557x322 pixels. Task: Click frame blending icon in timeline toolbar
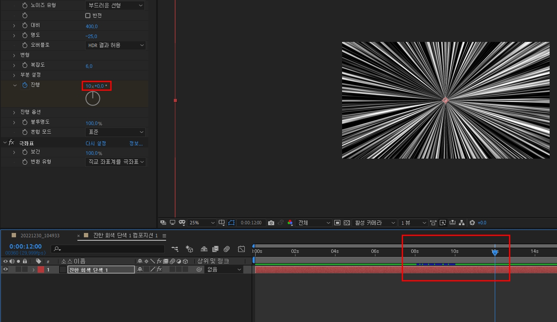[215, 249]
